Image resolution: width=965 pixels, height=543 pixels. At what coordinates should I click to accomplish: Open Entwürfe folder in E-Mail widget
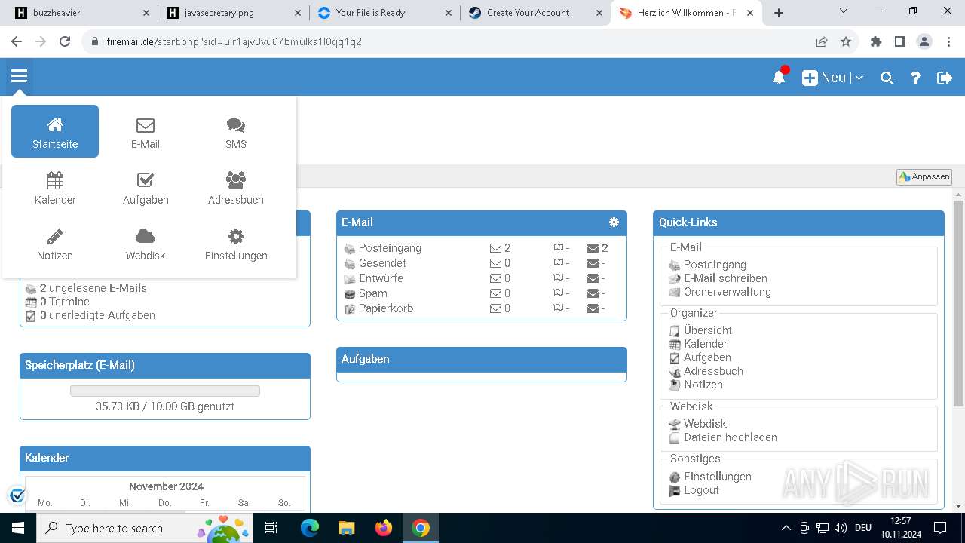coord(381,278)
